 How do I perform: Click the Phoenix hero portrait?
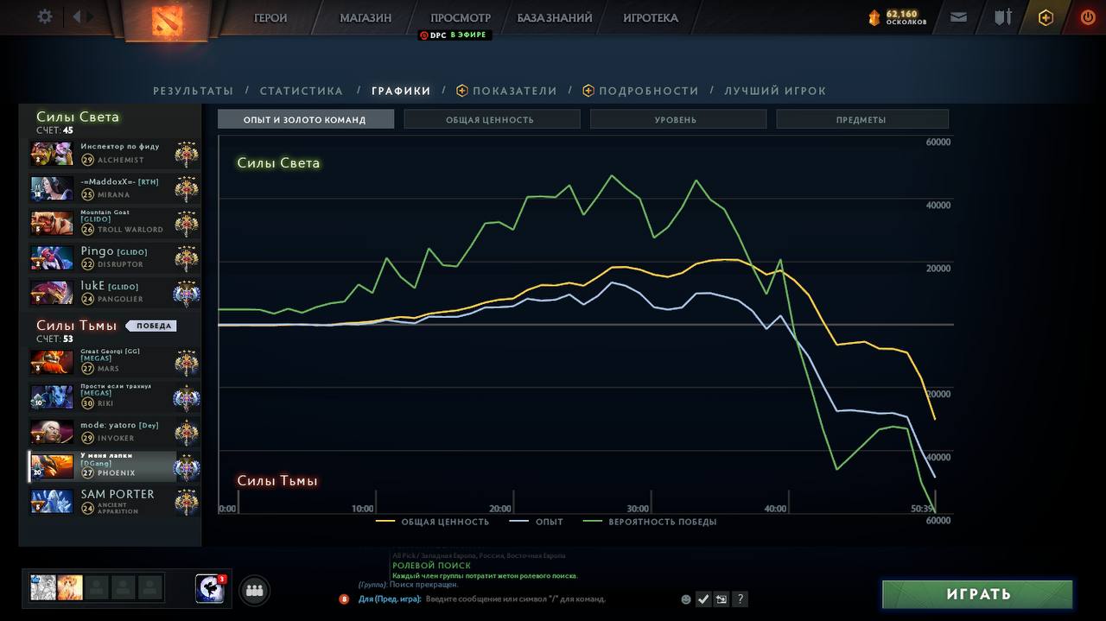tap(52, 466)
